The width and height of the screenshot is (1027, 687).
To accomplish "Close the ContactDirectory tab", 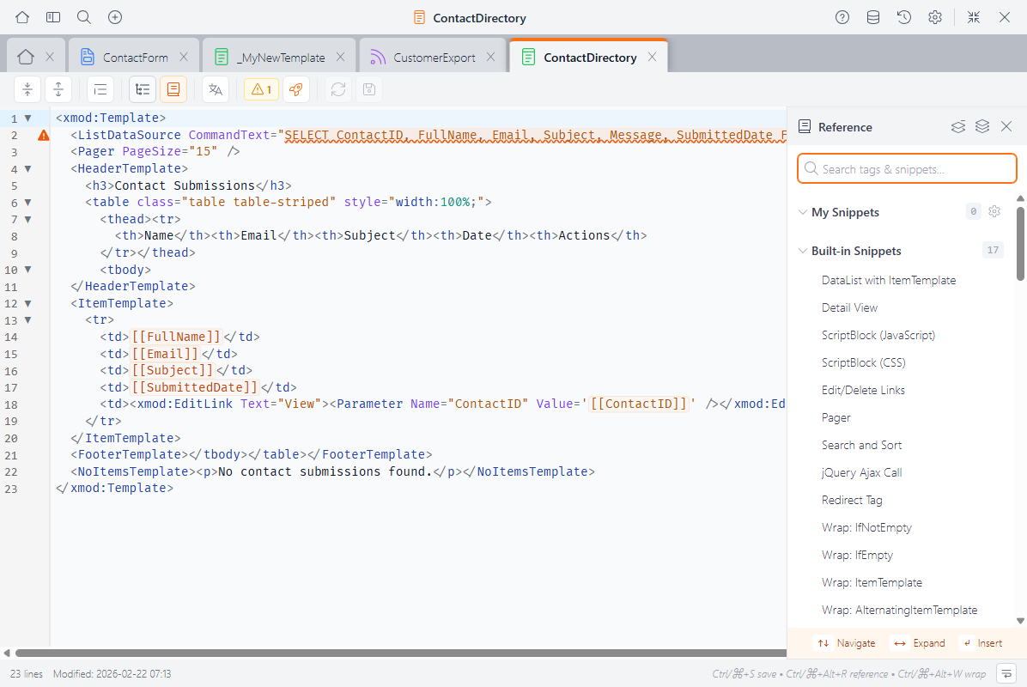I will (653, 57).
